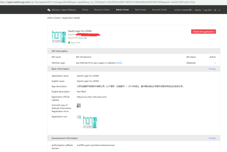Open the large Han Networks application icon
Screen dimensions: 227x152
pyautogui.click(x=90, y=122)
